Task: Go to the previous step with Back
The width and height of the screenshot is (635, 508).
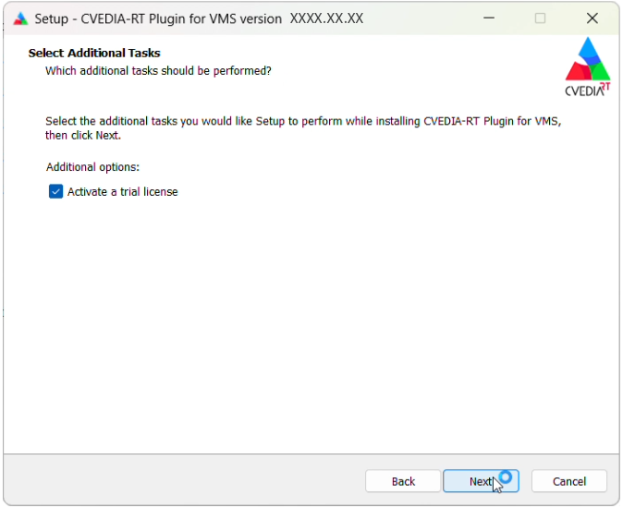Action: [403, 481]
